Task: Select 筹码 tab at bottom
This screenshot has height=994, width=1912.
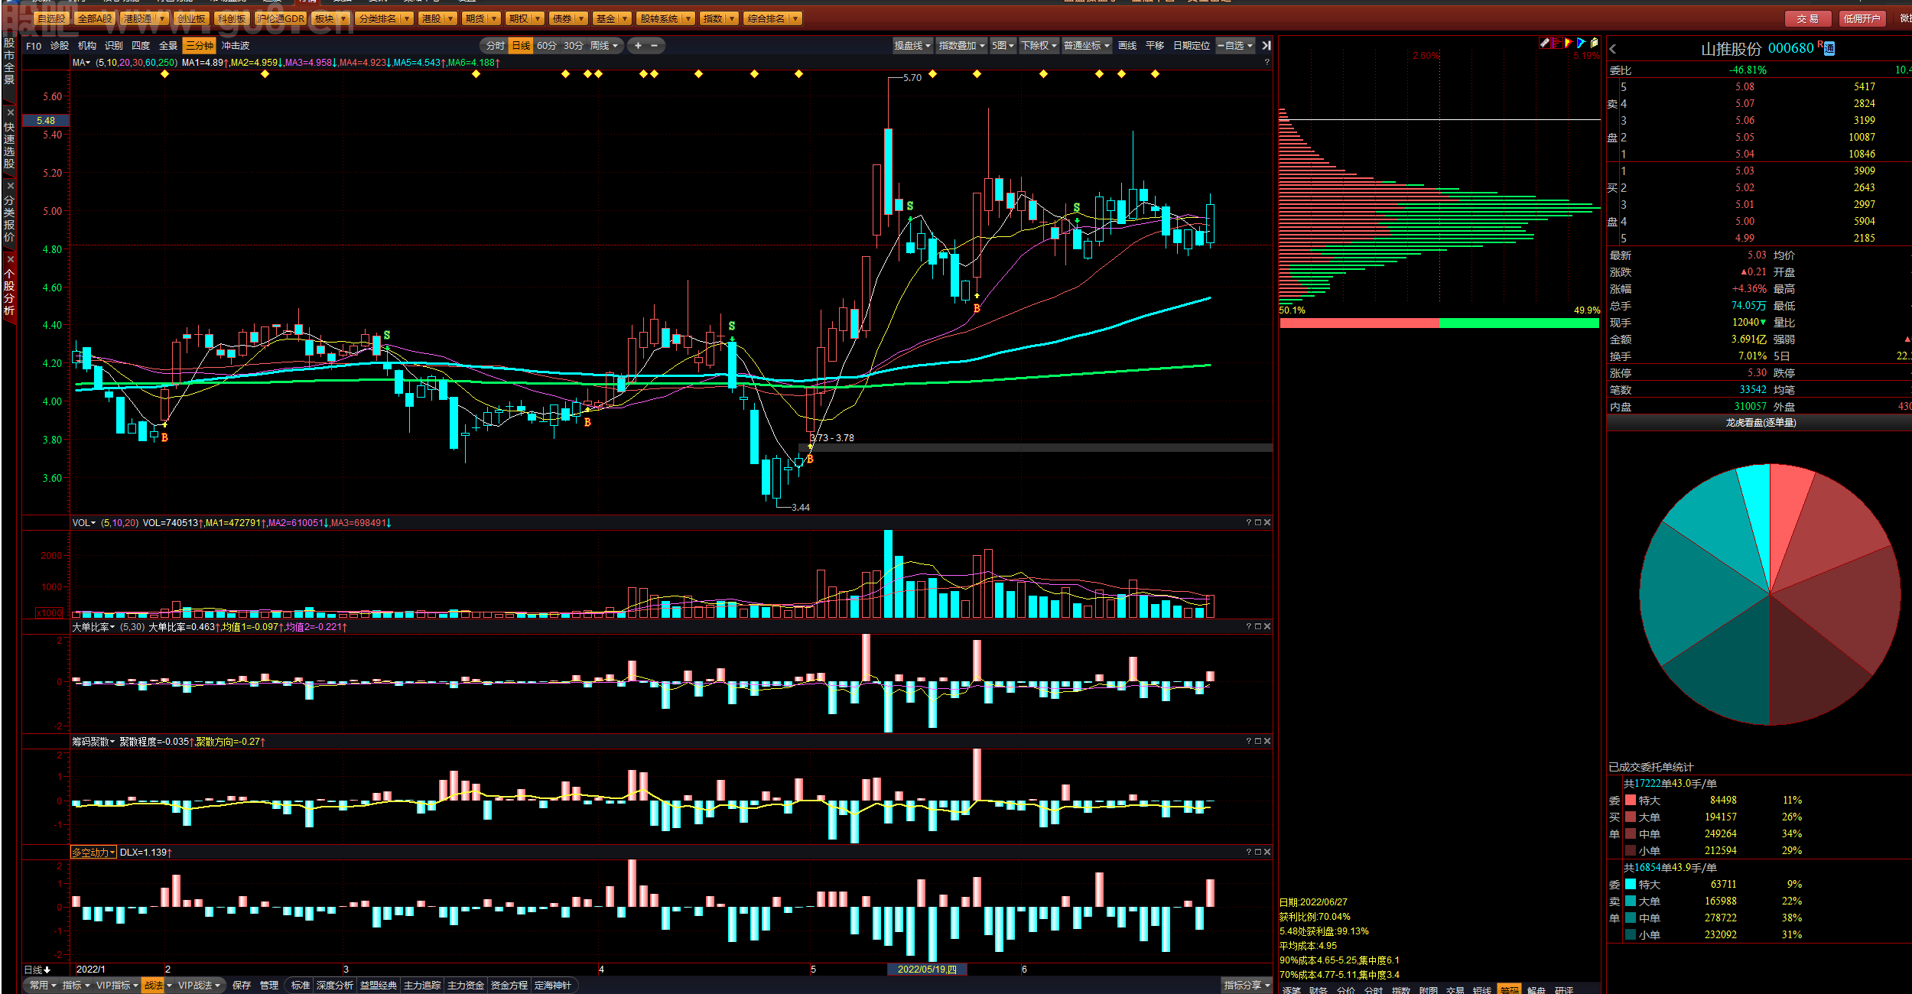Action: point(1509,989)
